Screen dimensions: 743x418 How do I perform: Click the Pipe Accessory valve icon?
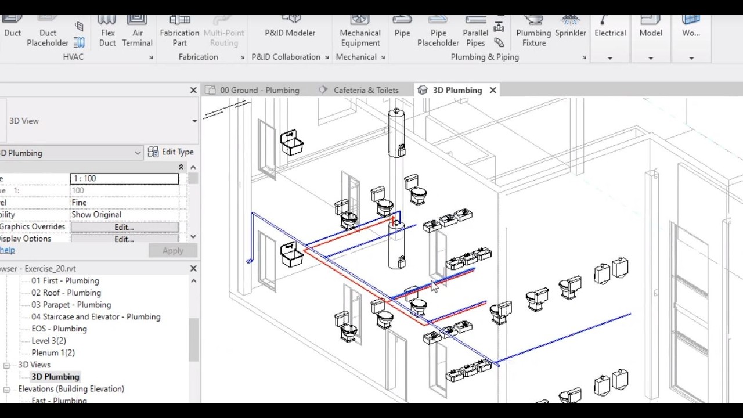click(499, 27)
